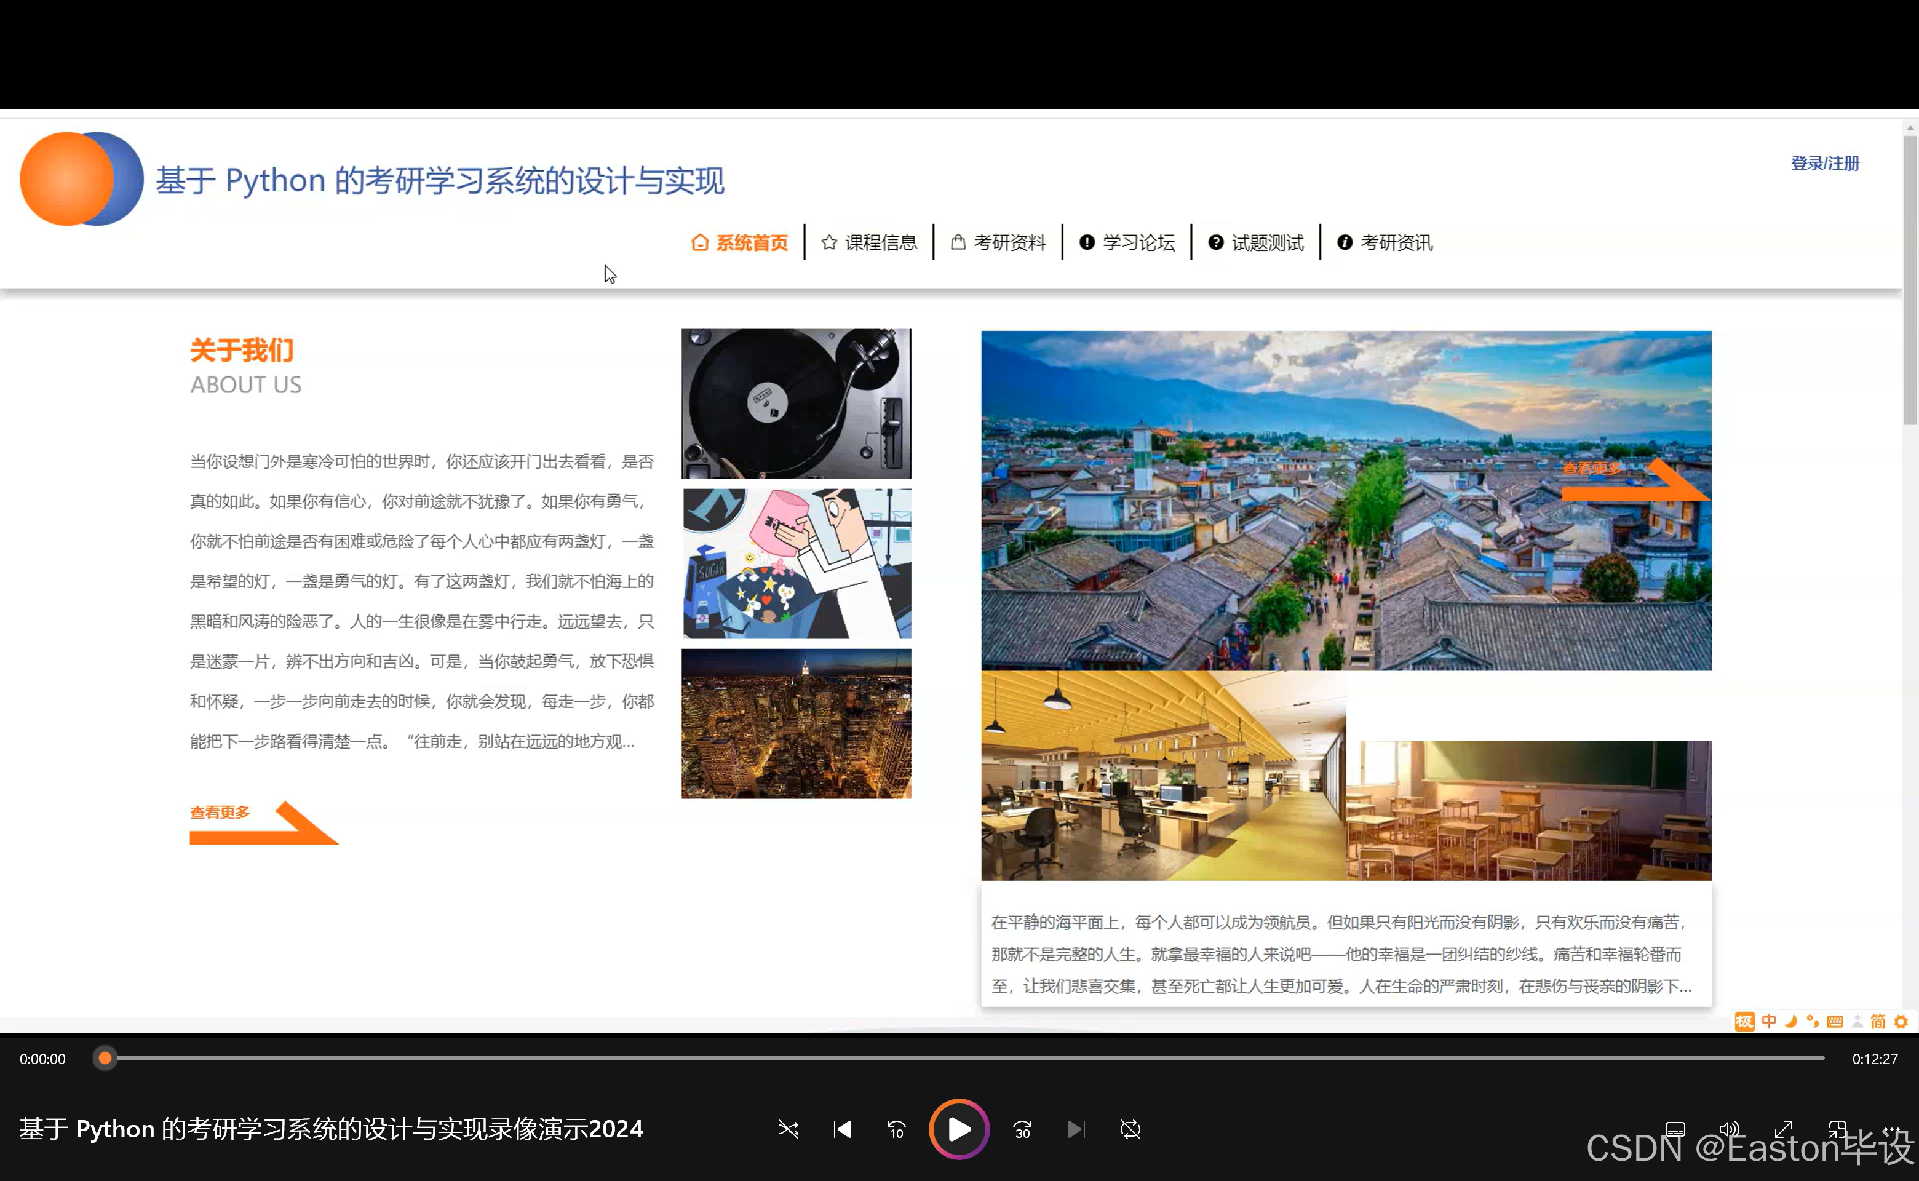Click the question icon beside 试题测试
This screenshot has width=1919, height=1181.
pyautogui.click(x=1215, y=242)
